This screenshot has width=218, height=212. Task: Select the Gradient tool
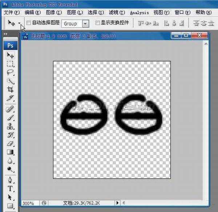pyautogui.click(x=11, y=152)
